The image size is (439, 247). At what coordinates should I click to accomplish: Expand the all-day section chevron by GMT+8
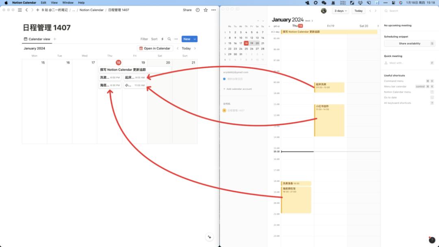click(x=269, y=26)
